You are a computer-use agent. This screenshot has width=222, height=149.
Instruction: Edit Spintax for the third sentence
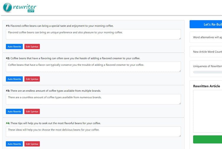pyautogui.click(x=32, y=112)
